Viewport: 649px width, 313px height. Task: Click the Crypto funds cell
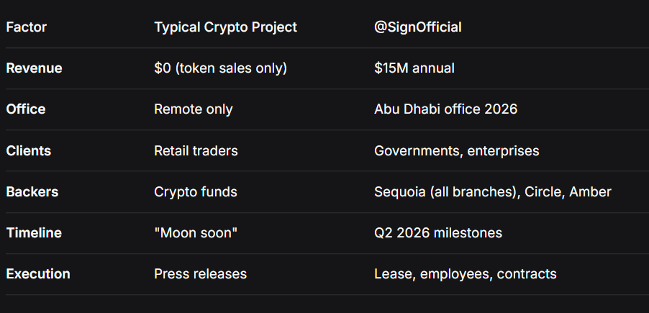[x=195, y=192]
